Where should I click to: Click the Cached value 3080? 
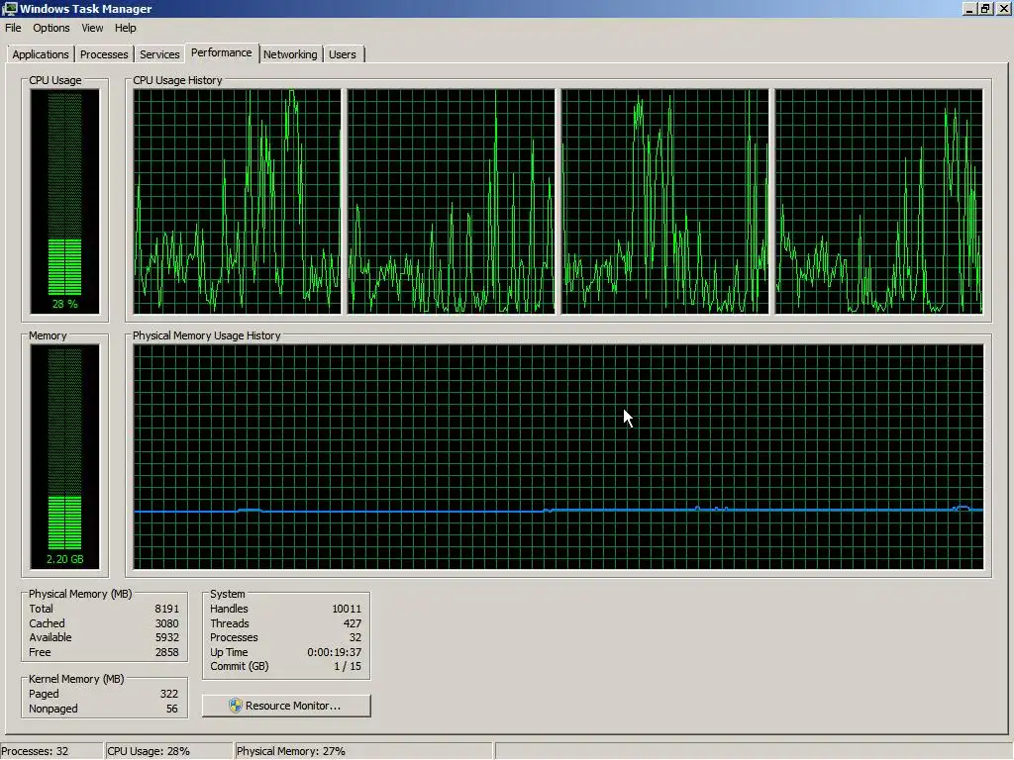tap(166, 623)
